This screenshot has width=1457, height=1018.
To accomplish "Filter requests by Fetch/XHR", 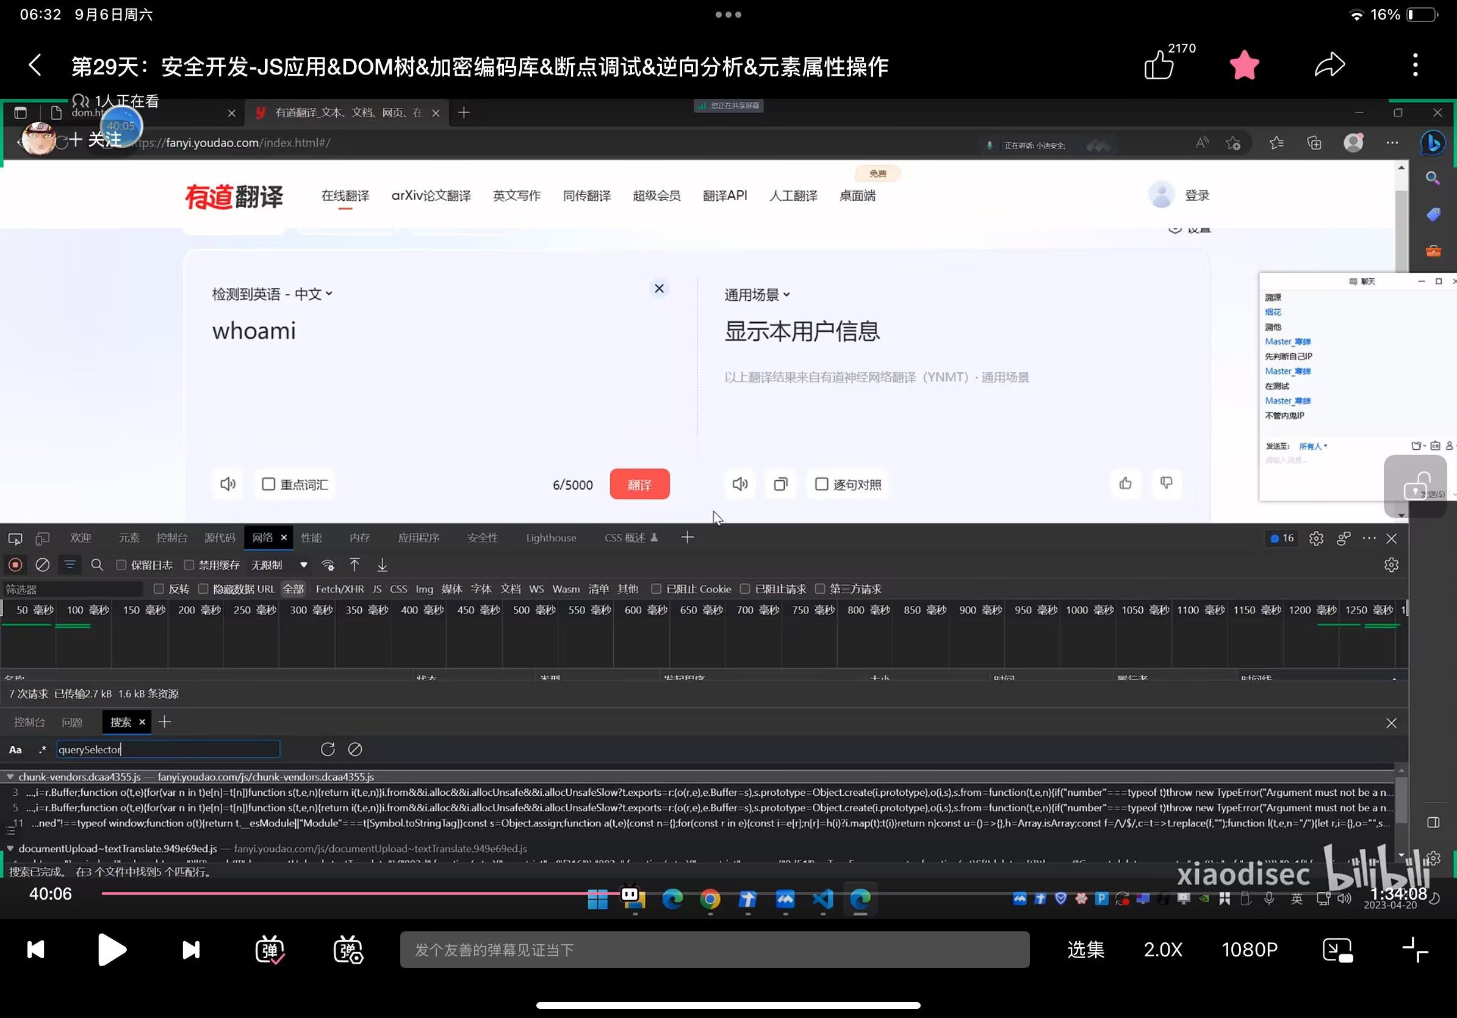I will (x=339, y=589).
